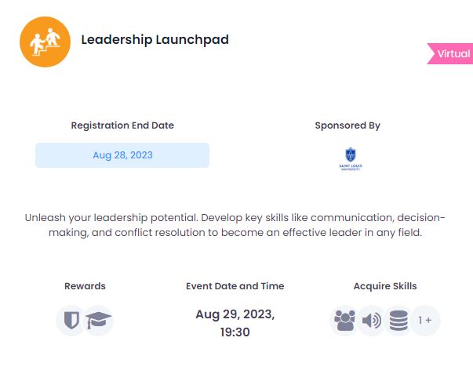Click the database stack skill icon
Image resolution: width=473 pixels, height=374 pixels.
[x=398, y=320]
